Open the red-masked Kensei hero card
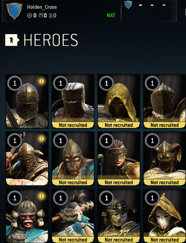The width and height of the screenshot is (186, 243). click(x=27, y=216)
